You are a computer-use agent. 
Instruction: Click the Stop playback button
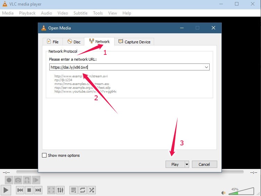29,190
